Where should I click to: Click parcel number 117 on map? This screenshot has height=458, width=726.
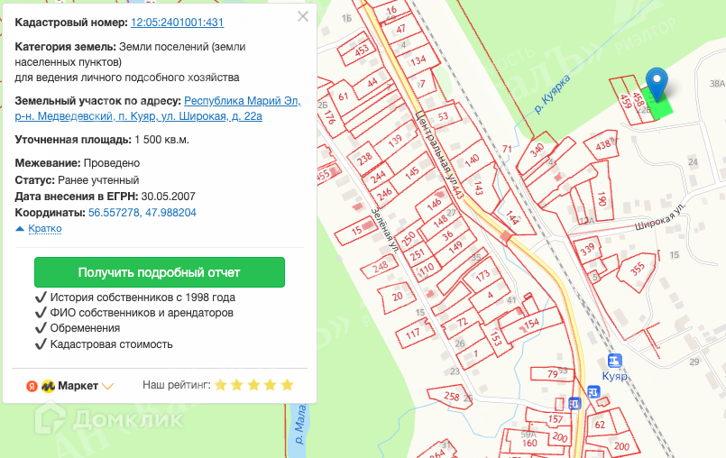[x=412, y=334]
